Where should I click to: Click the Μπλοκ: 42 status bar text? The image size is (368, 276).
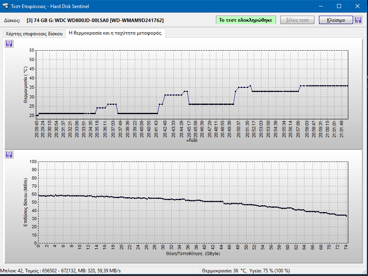tap(12, 271)
